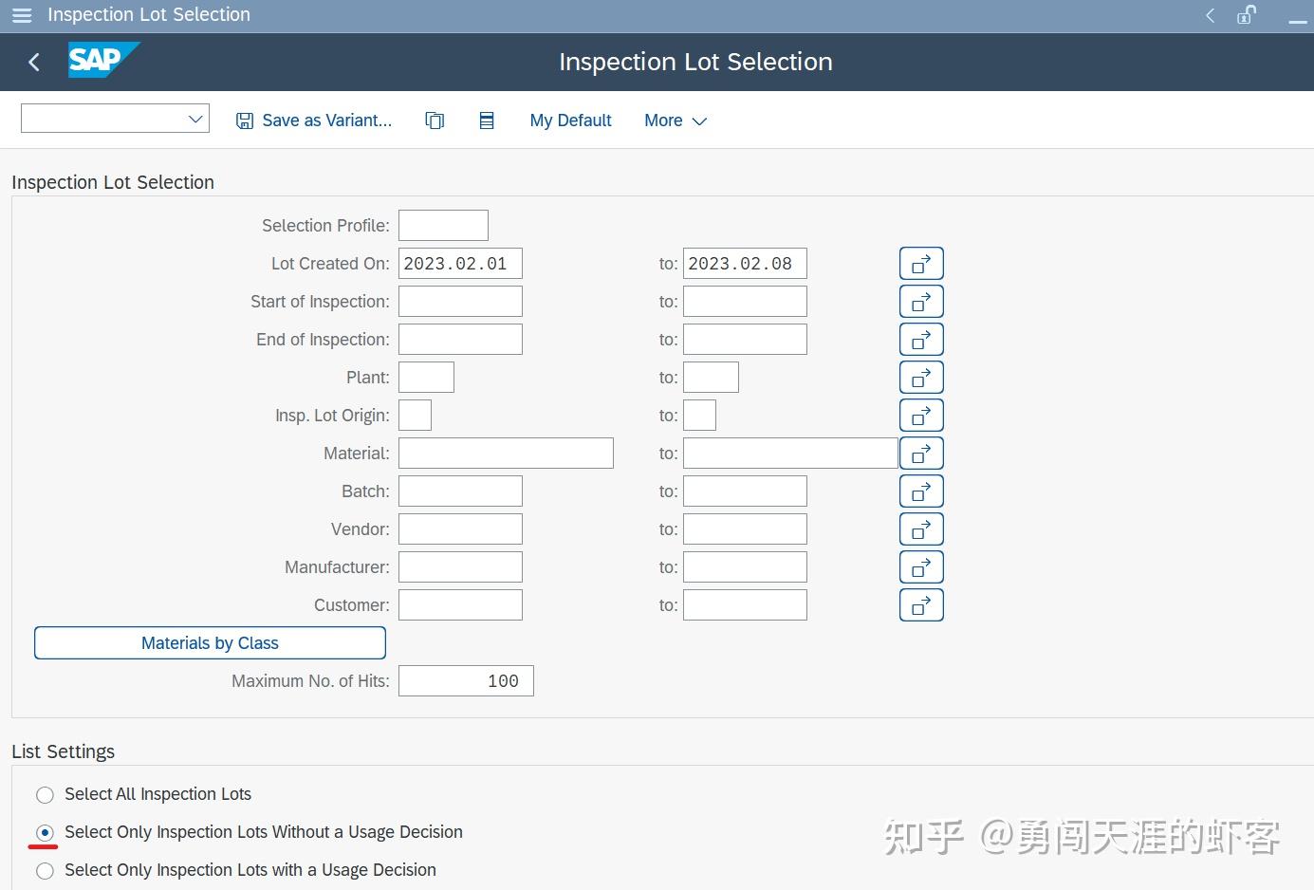Expand the More menu chevron
Image resolution: width=1314 pixels, height=890 pixels.
pos(699,121)
